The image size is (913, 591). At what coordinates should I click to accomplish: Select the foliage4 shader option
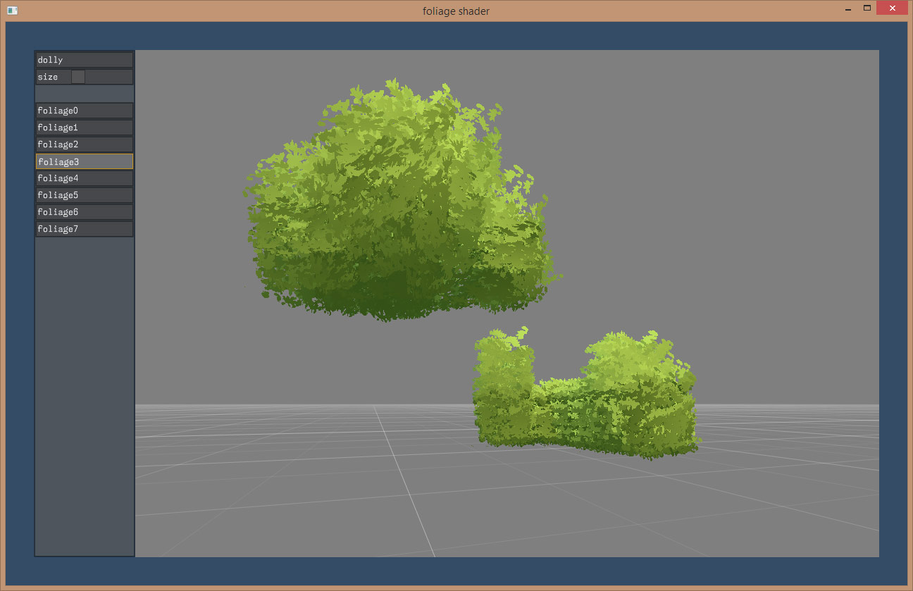[x=84, y=178]
